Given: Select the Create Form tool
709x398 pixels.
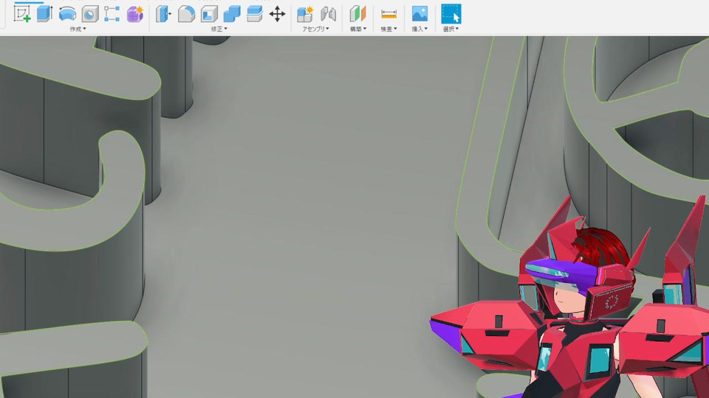Looking at the screenshot, I should pyautogui.click(x=134, y=14).
